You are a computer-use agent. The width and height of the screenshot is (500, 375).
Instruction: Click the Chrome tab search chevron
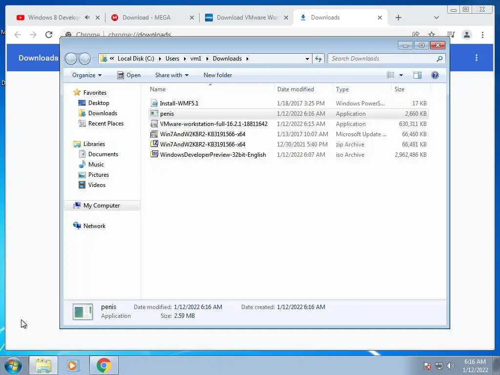(x=436, y=18)
